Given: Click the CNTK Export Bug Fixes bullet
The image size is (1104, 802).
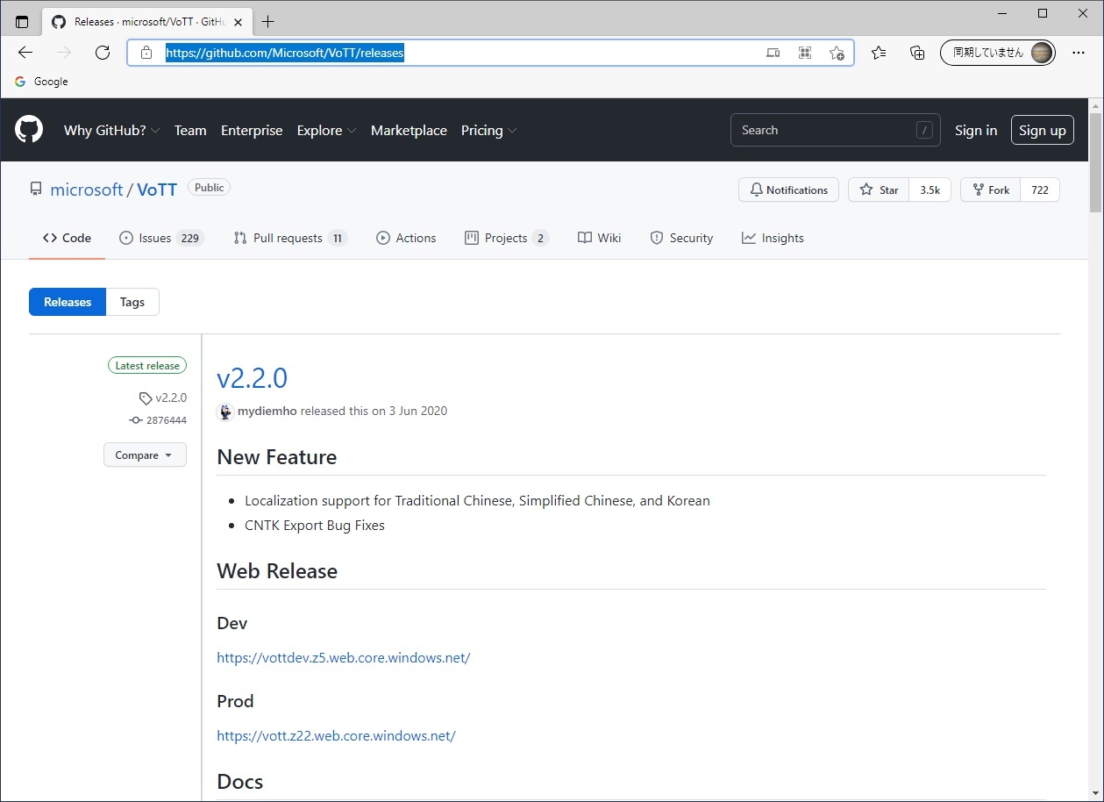Looking at the screenshot, I should 315,526.
